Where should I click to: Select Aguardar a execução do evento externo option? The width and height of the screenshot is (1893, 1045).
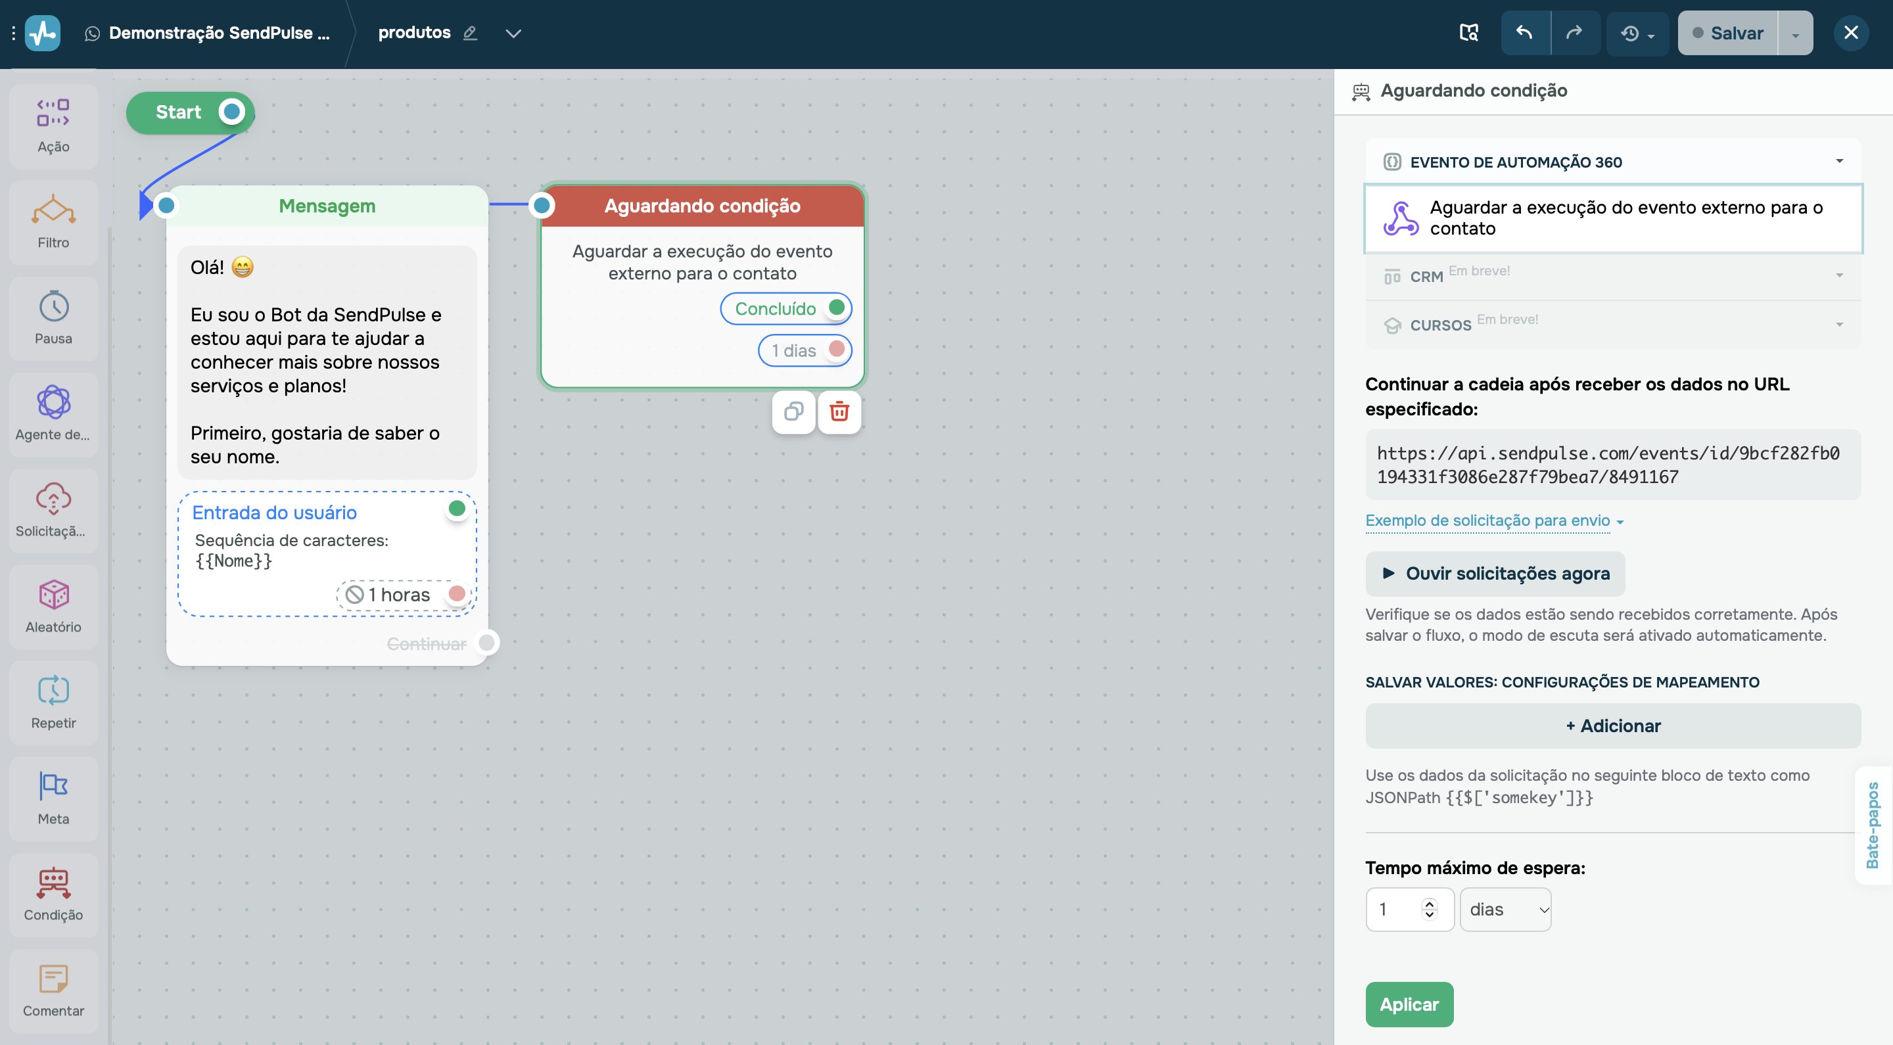[x=1613, y=218]
